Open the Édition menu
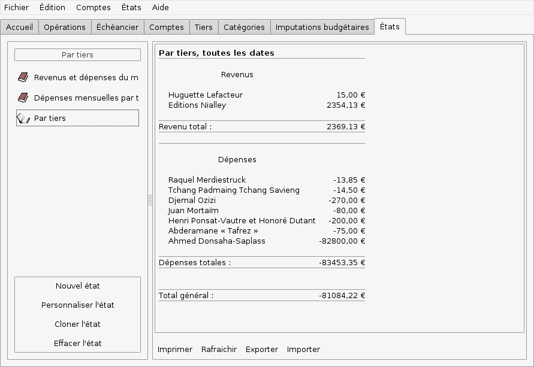534x367 pixels. coord(52,7)
